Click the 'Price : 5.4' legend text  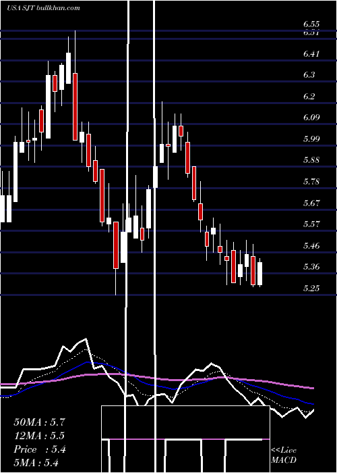(39, 449)
